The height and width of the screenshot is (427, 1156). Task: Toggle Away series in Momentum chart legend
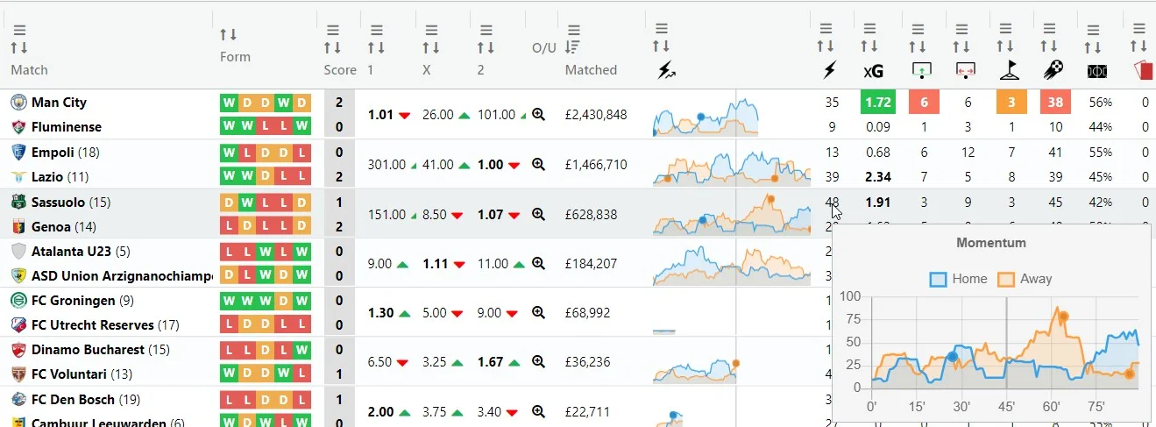1025,279
